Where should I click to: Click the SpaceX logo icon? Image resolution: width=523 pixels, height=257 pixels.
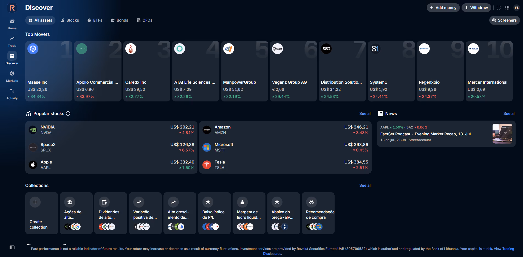tap(33, 147)
